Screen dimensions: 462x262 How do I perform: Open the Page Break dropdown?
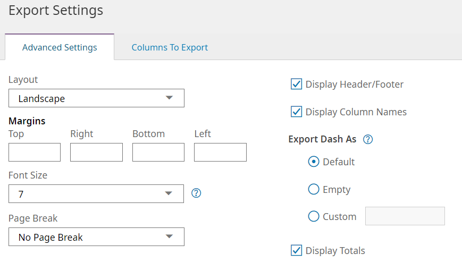pyautogui.click(x=96, y=237)
